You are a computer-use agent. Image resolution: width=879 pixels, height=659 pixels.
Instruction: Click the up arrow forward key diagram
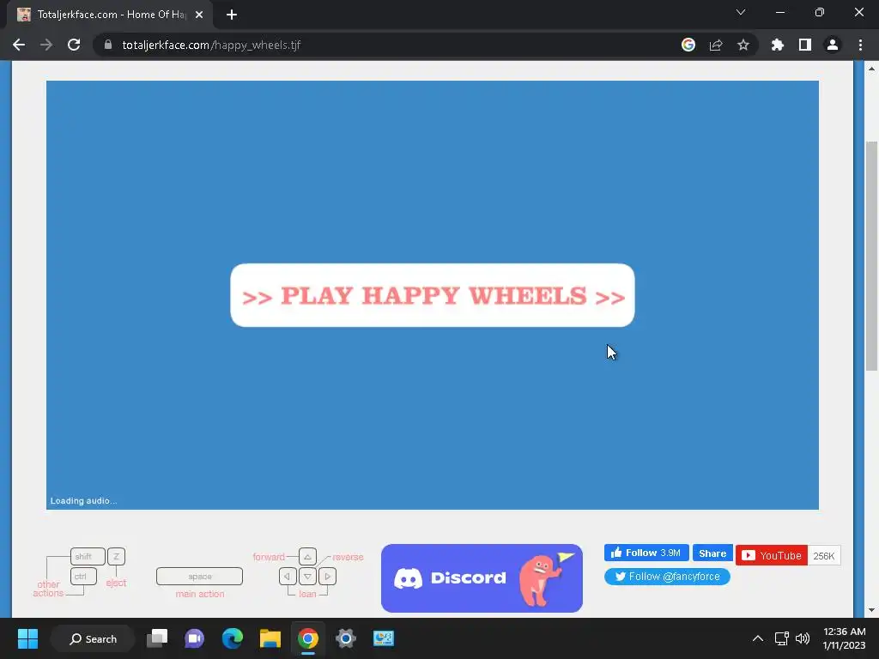[x=308, y=556]
